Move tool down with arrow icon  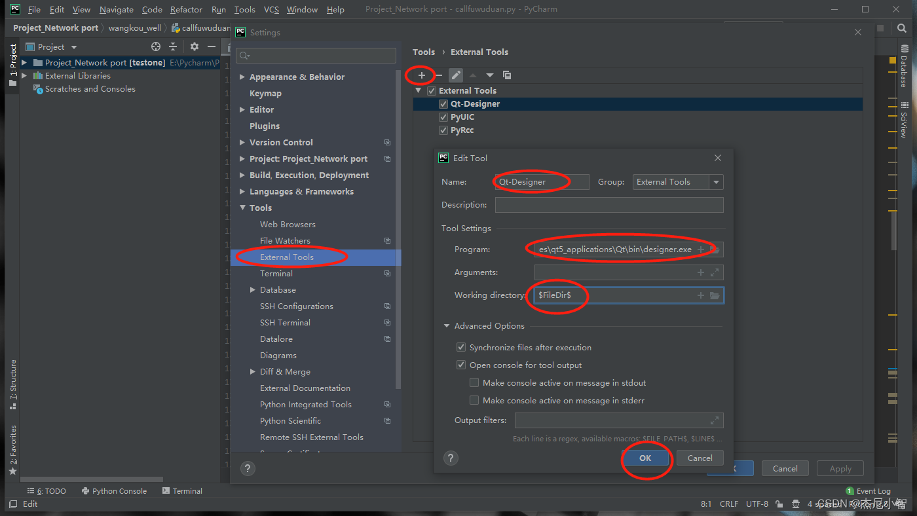coord(490,75)
